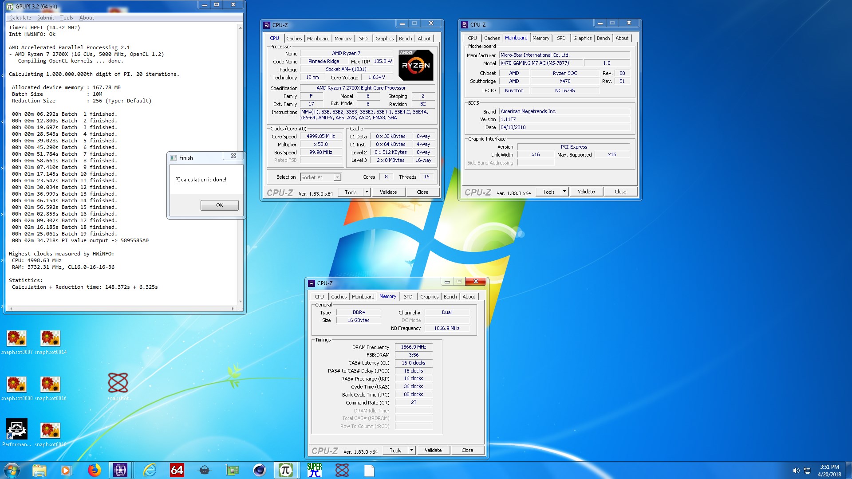
Task: Open the GPUPI About menu
Action: pyautogui.click(x=87, y=18)
